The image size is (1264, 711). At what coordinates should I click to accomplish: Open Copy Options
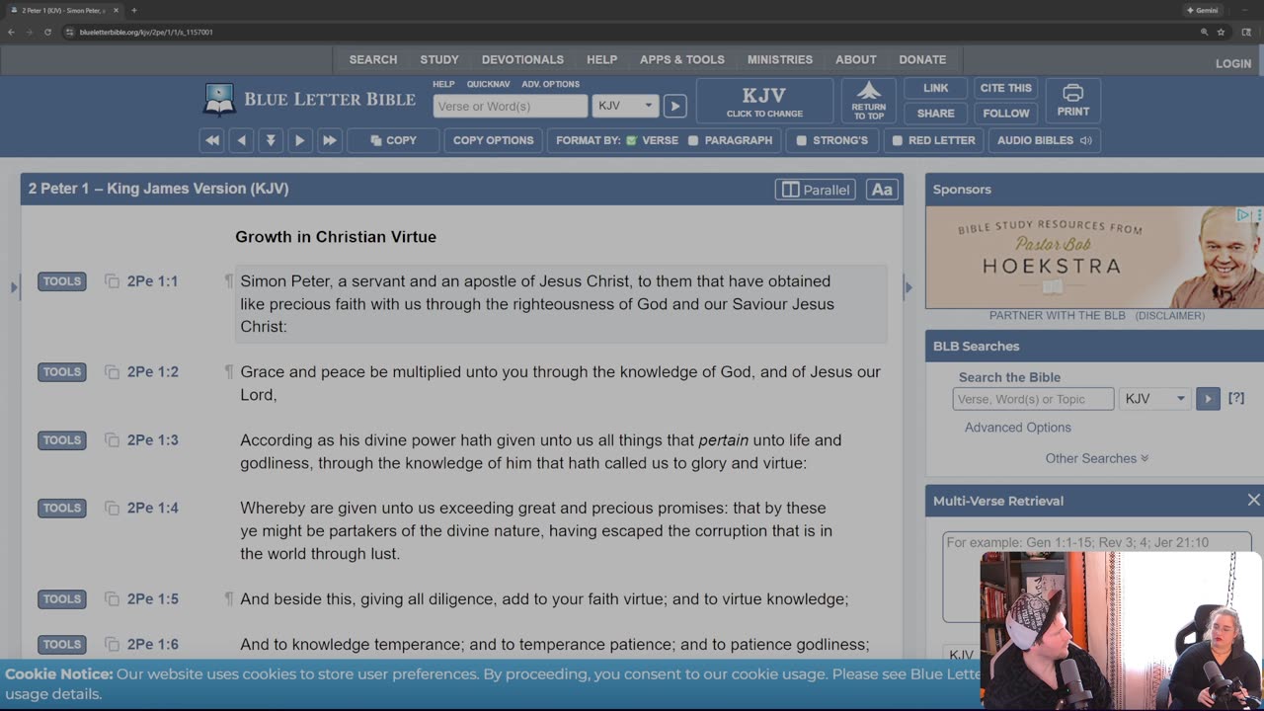[493, 140]
